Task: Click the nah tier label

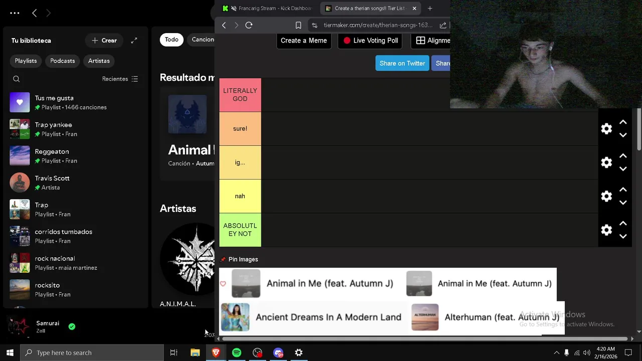Action: pyautogui.click(x=240, y=196)
